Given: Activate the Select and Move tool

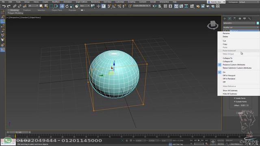Looking at the screenshot, I should [x=62, y=6].
